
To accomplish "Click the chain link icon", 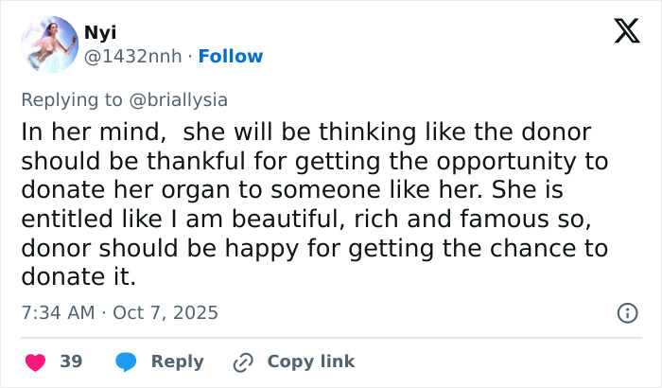I will pos(243,362).
